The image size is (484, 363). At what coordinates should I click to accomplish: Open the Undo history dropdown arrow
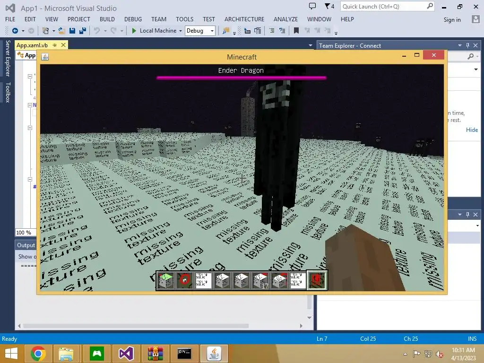(x=105, y=31)
